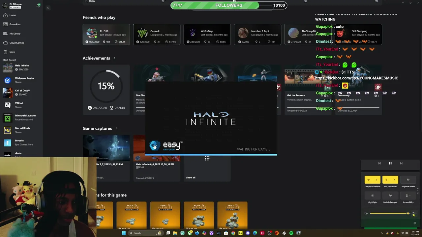Open Game Pass in the sidebar
This screenshot has width=422, height=237.
point(21,24)
